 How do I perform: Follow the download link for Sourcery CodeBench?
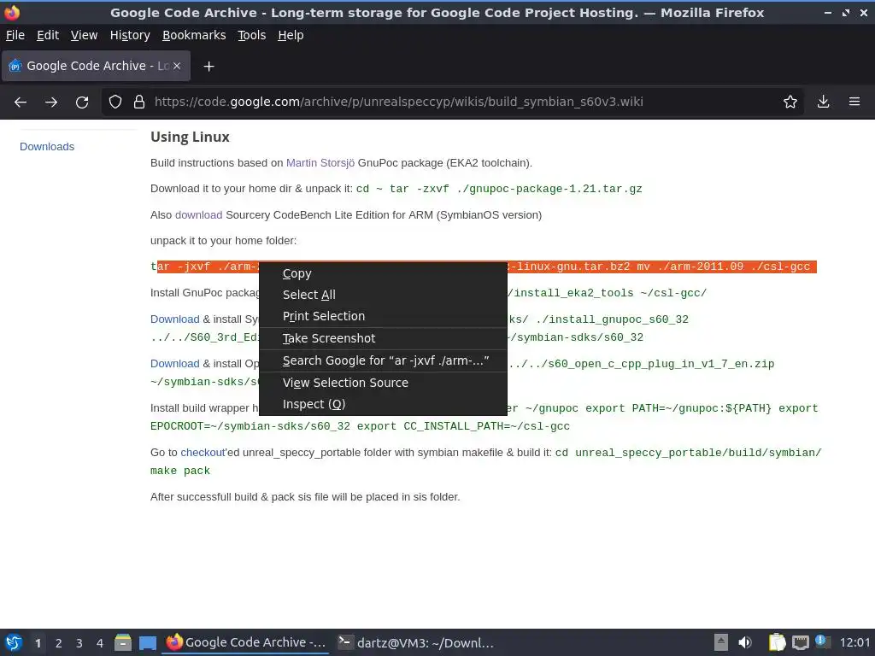[x=198, y=214]
